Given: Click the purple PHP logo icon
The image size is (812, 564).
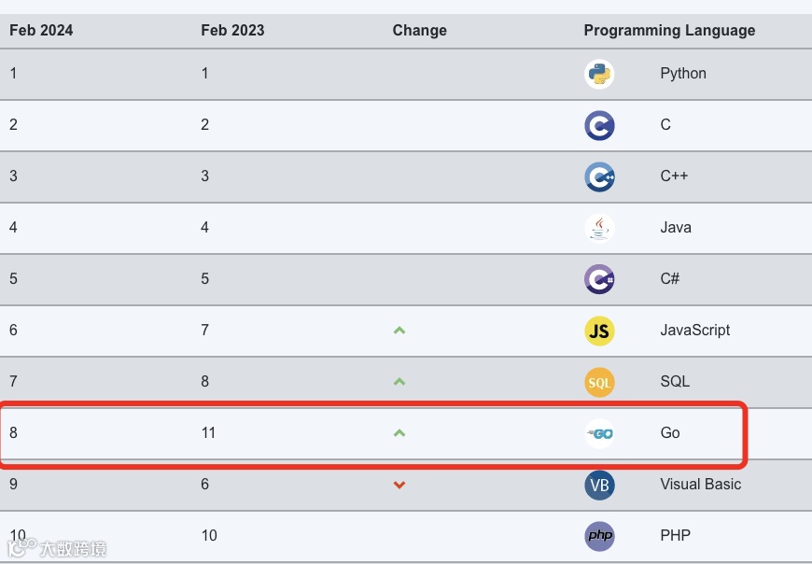Looking at the screenshot, I should (x=599, y=536).
